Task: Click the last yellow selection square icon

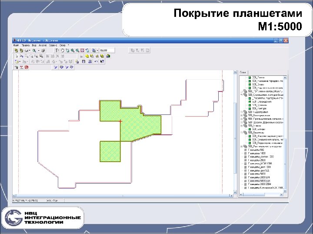Action: [102, 56]
